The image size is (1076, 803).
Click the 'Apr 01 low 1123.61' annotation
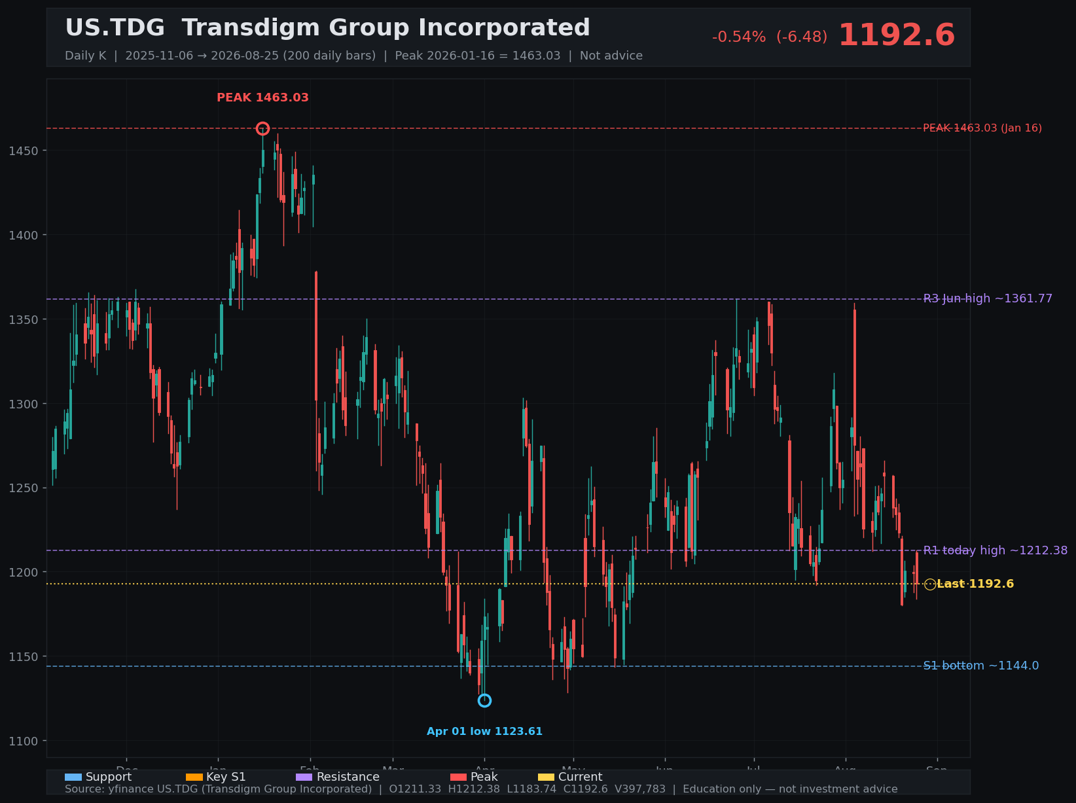pos(484,732)
